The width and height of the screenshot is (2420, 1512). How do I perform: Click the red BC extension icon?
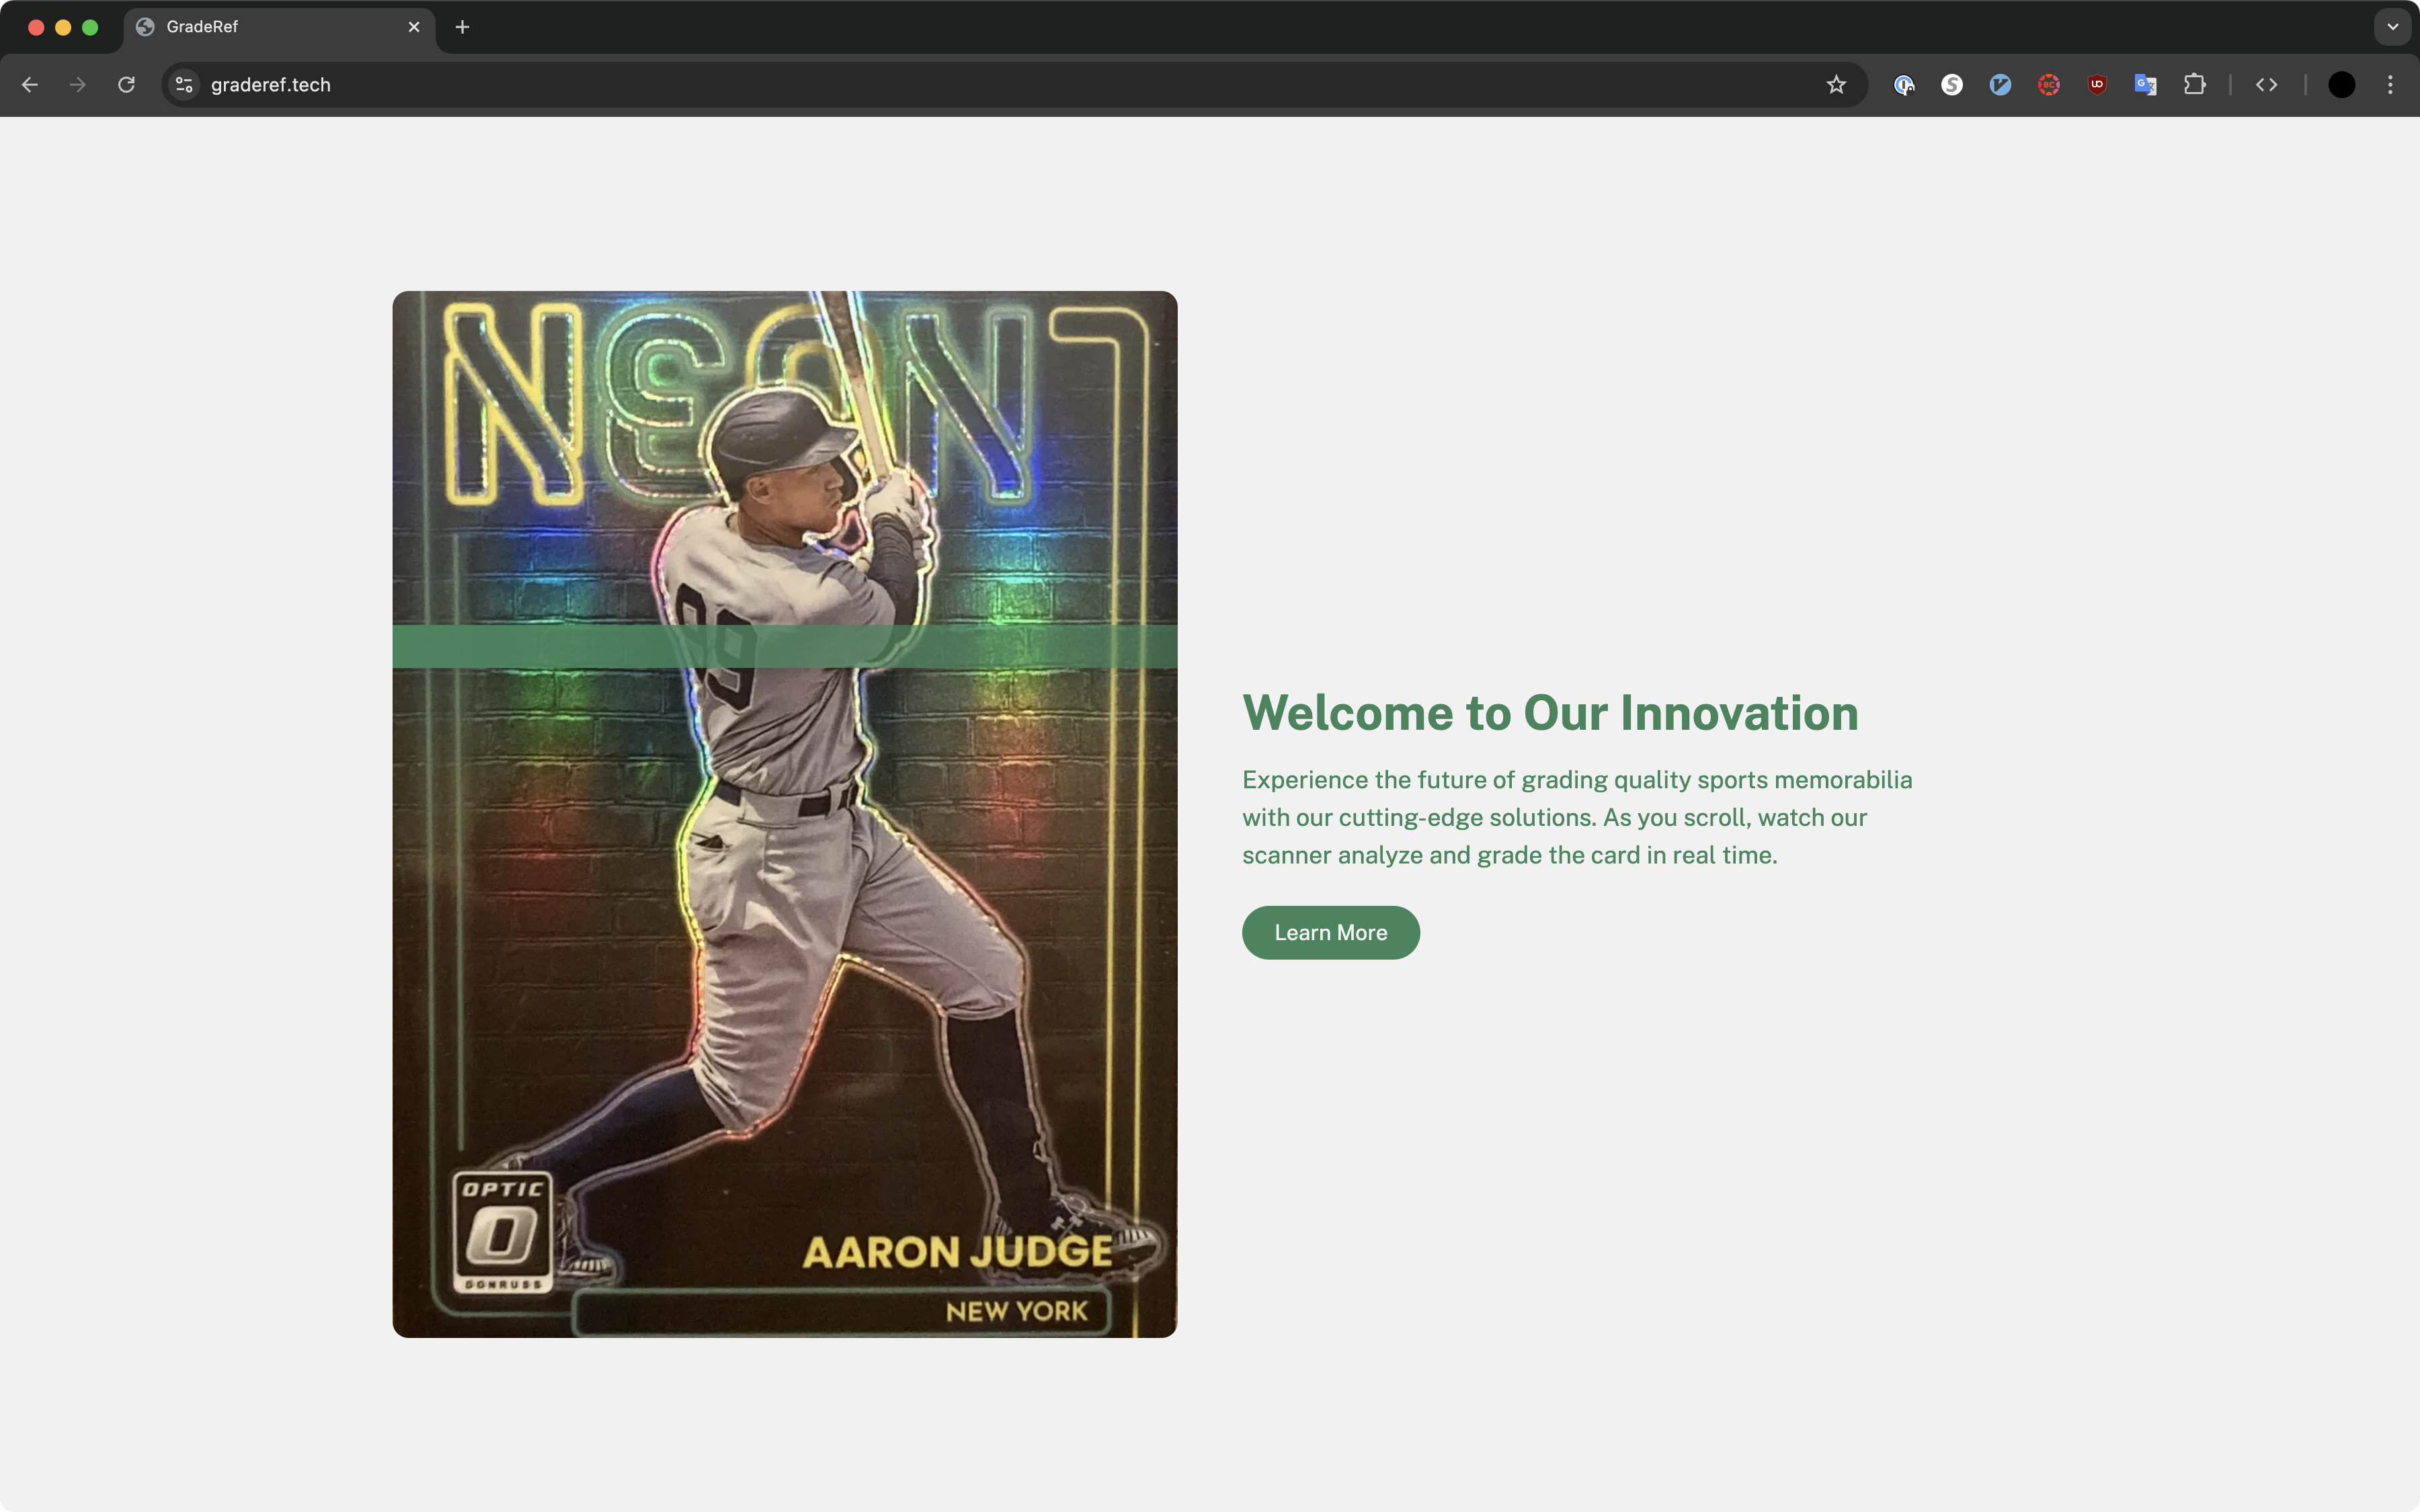[2048, 85]
